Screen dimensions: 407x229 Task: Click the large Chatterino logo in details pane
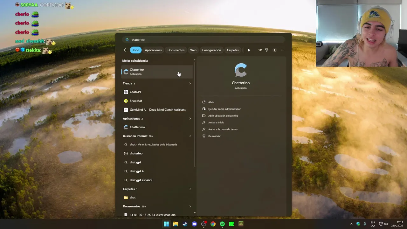coord(241,70)
